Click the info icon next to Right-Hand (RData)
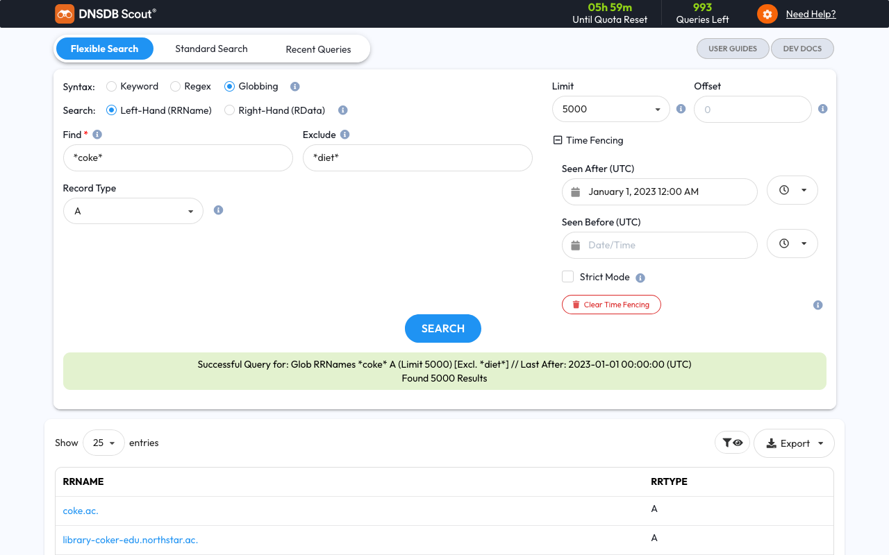Viewport: 889px width, 555px height. pyautogui.click(x=342, y=110)
